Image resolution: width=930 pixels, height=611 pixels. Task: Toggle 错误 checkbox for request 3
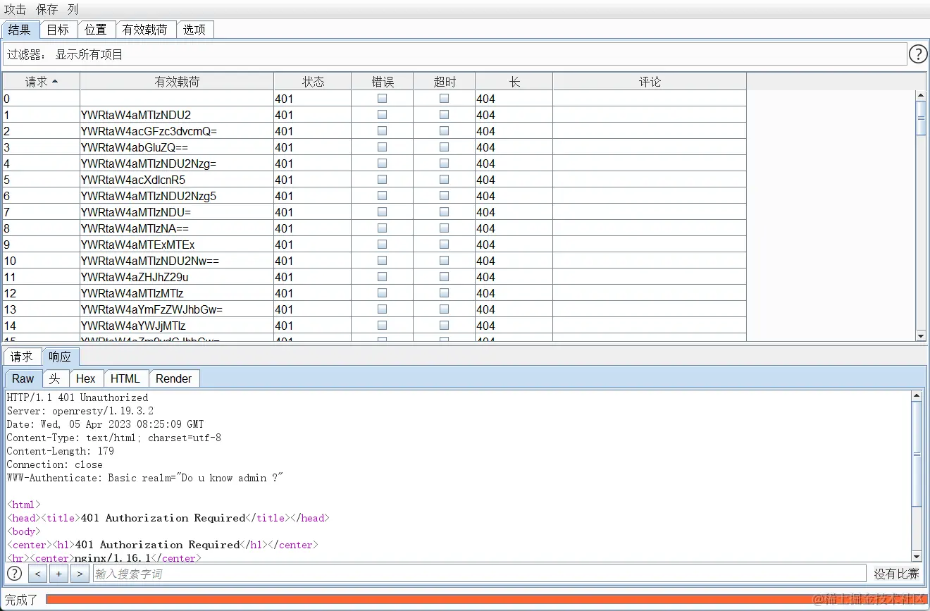click(x=382, y=147)
